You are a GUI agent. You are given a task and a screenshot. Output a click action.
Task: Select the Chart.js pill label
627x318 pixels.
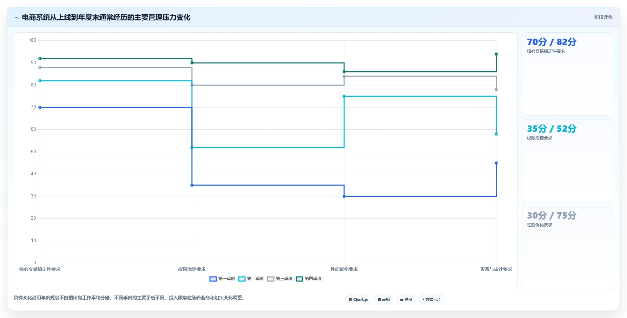[x=361, y=300]
